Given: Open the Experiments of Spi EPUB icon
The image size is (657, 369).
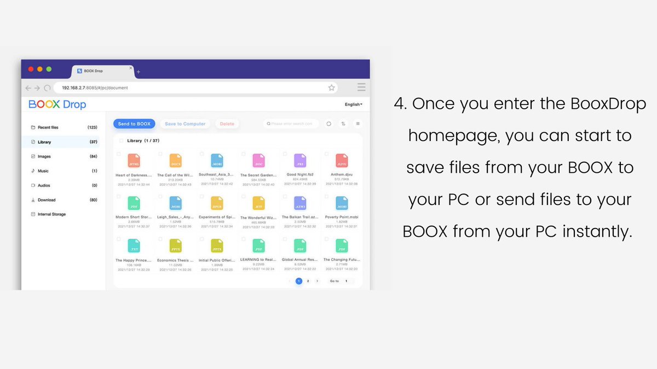Looking at the screenshot, I should pos(217,203).
